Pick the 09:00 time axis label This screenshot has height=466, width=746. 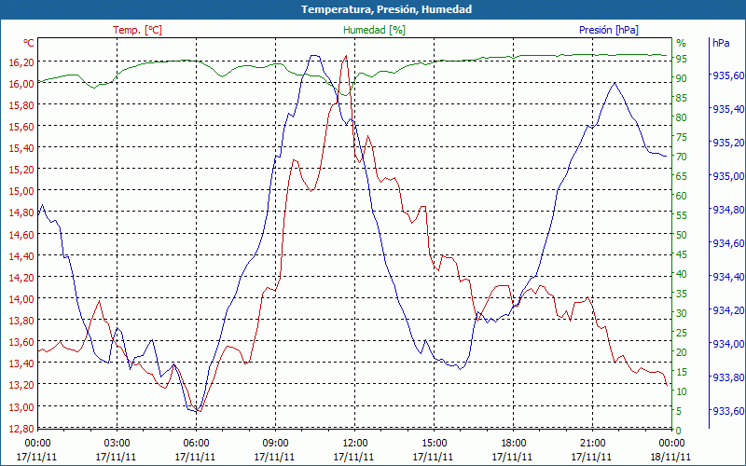click(275, 444)
